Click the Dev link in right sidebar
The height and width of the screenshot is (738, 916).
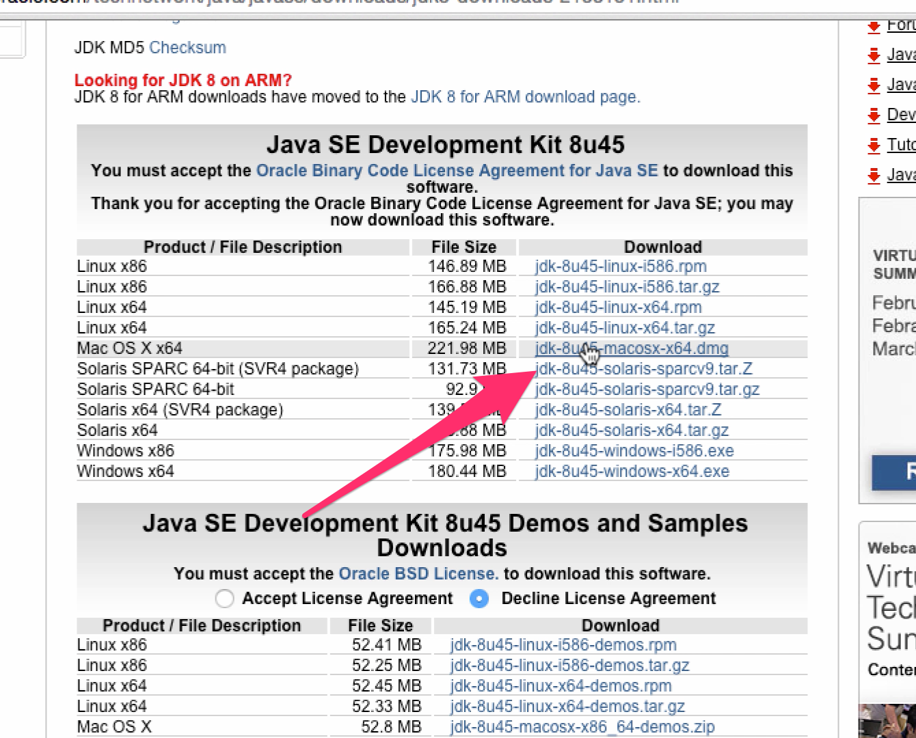click(901, 115)
